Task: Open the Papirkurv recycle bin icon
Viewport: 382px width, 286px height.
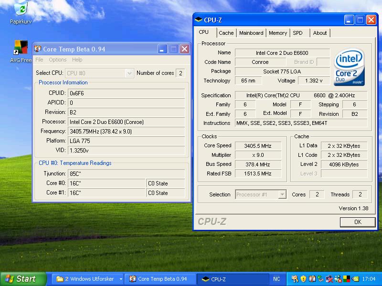Action: click(x=21, y=12)
